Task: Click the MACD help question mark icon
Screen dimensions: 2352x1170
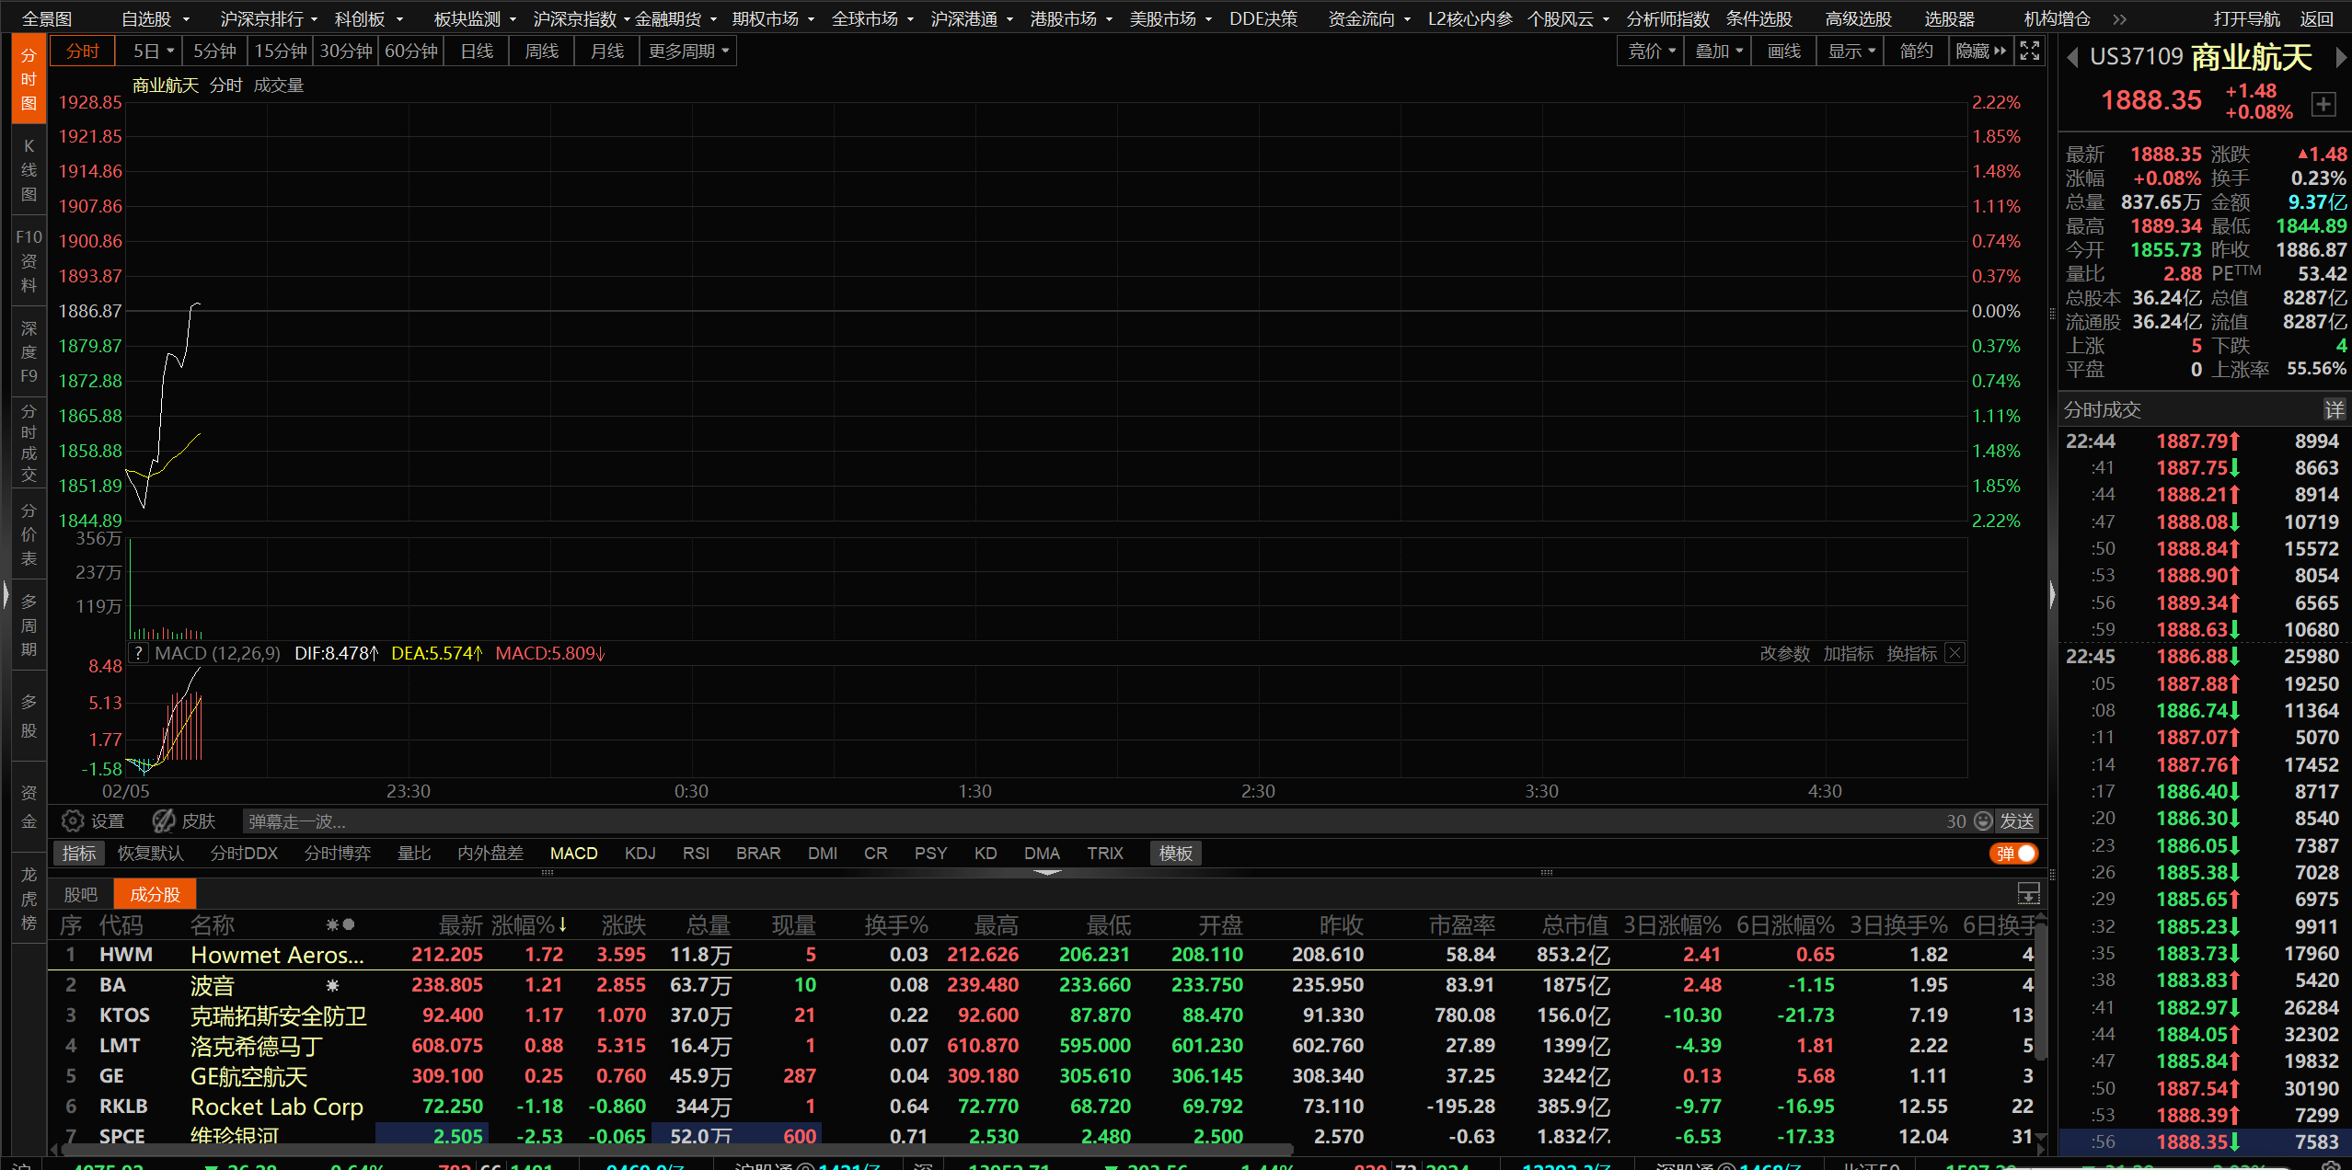Action: pos(138,653)
